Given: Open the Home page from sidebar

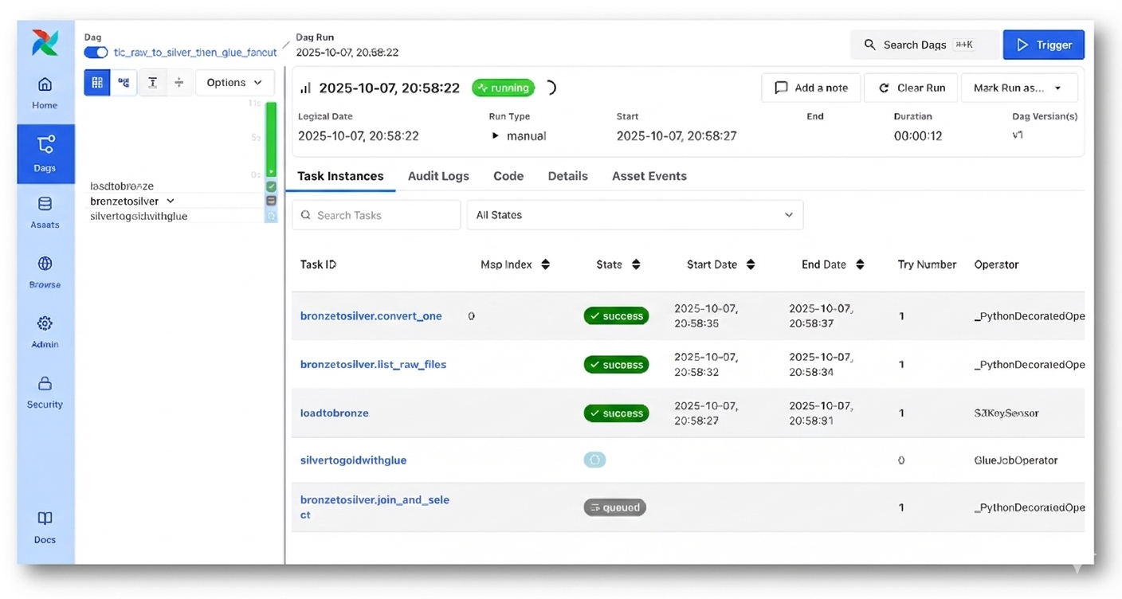Looking at the screenshot, I should (x=45, y=93).
